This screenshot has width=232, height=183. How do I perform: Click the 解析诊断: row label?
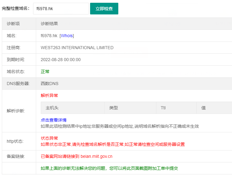(16, 111)
